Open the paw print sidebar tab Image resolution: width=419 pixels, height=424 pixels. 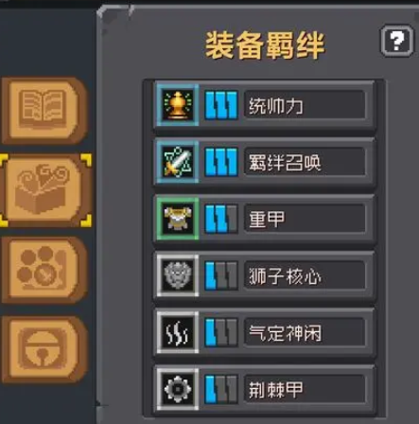click(x=44, y=270)
